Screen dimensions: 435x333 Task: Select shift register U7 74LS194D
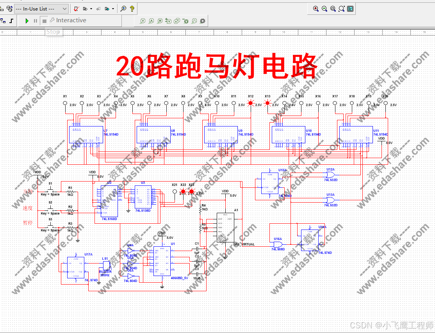[x=86, y=135]
